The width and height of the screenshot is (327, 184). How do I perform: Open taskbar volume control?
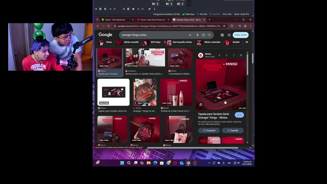(238, 163)
